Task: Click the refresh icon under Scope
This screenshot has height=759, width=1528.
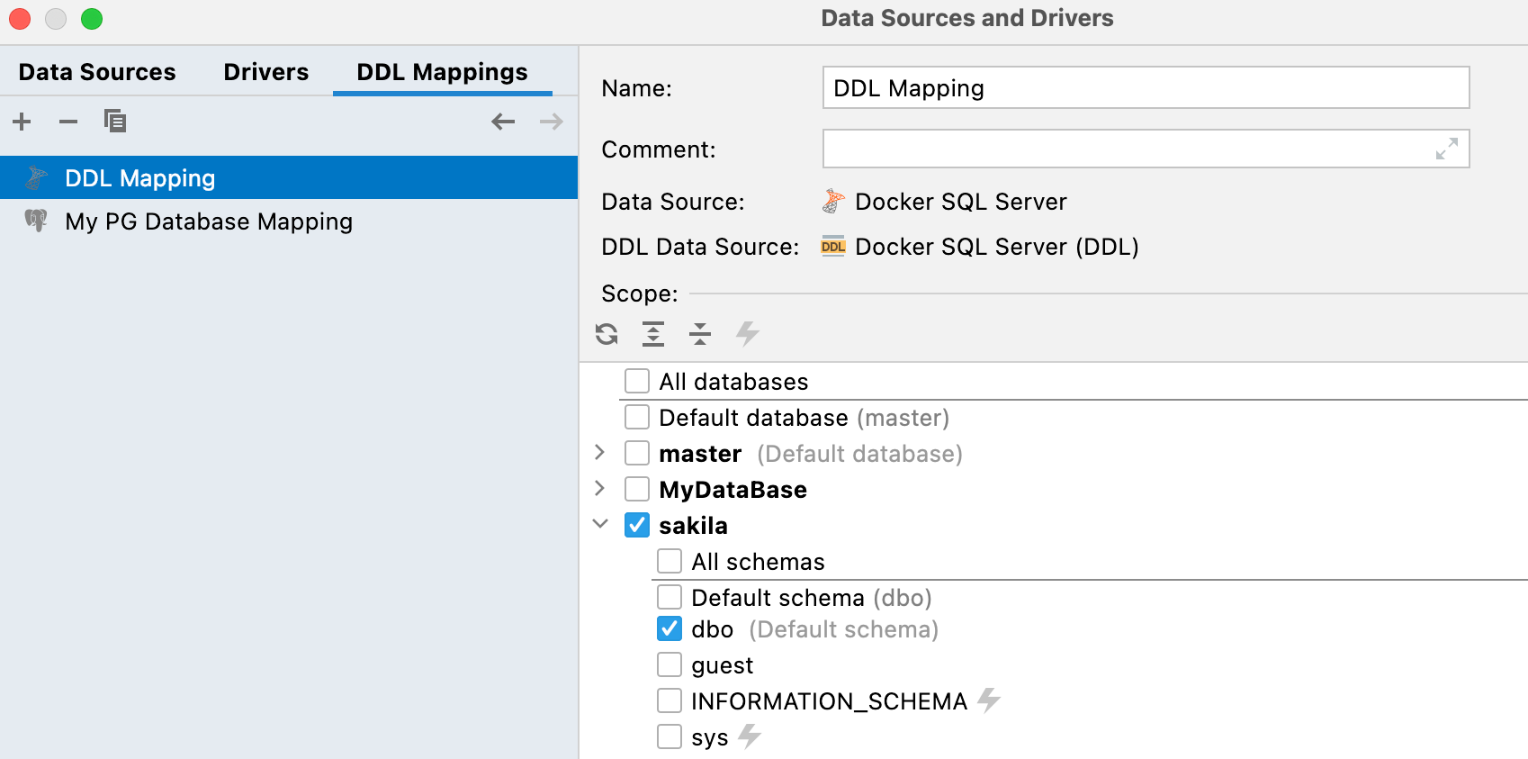Action: pos(607,334)
